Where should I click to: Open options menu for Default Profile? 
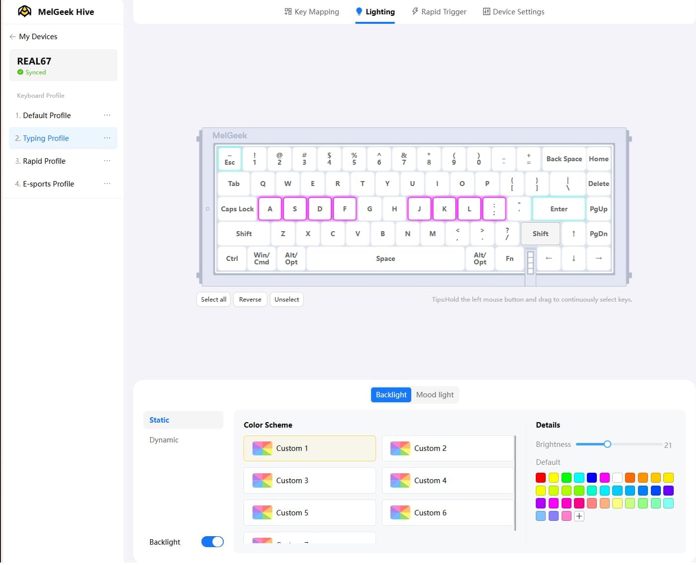pyautogui.click(x=107, y=116)
